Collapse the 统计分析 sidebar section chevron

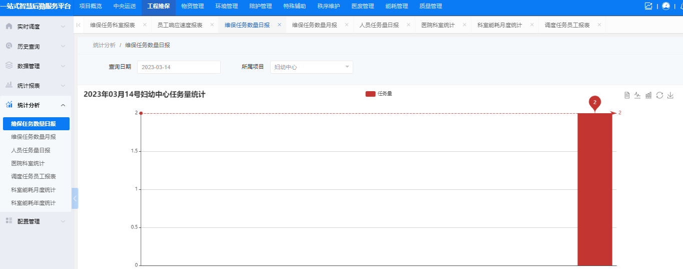point(63,105)
